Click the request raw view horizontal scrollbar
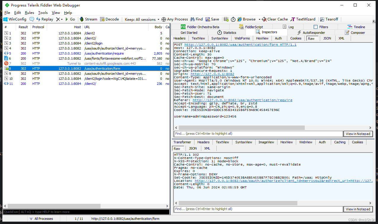Viewport: 378px width, 224px height. 241,128
